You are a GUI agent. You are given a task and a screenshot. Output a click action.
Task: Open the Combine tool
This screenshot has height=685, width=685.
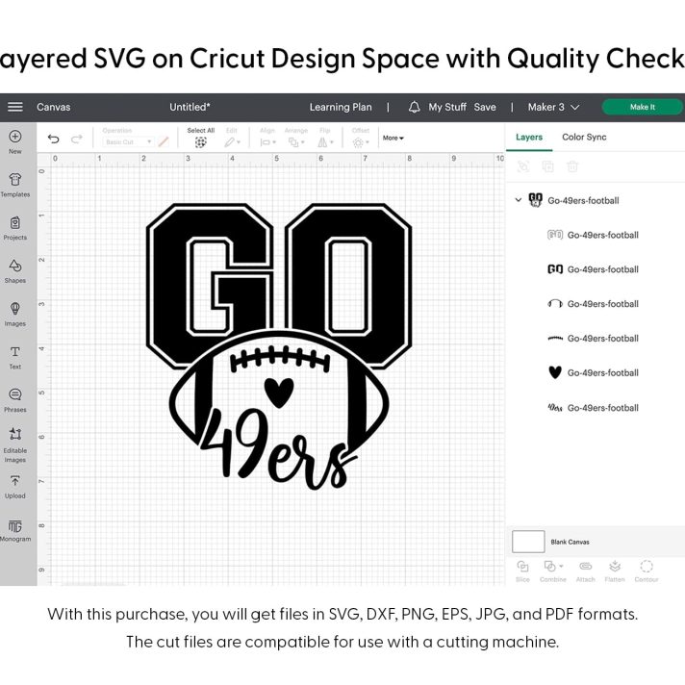[x=553, y=571]
